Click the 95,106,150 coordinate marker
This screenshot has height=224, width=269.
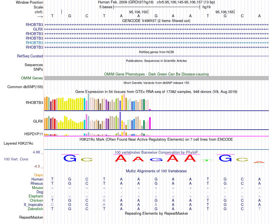pyautogui.click(x=138, y=12)
